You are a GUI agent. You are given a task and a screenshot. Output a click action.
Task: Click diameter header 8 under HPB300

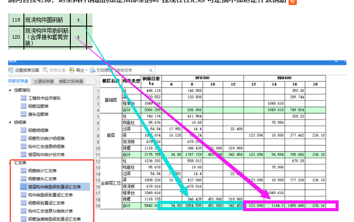tap(192, 84)
